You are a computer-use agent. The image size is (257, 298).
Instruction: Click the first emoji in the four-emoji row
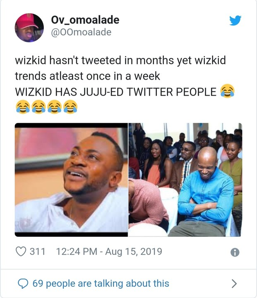point(22,107)
